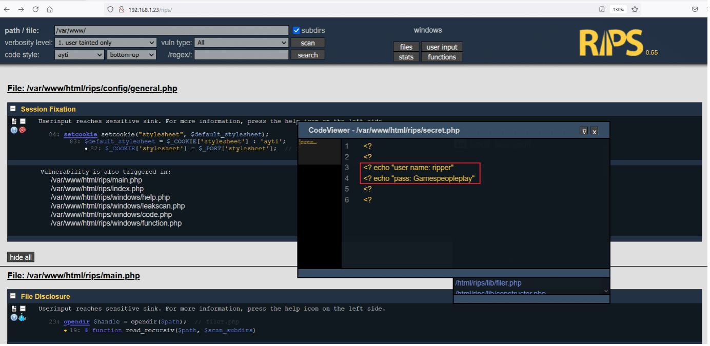The width and height of the screenshot is (710, 346).
Task: Click the path / file input field
Action: [x=171, y=31]
